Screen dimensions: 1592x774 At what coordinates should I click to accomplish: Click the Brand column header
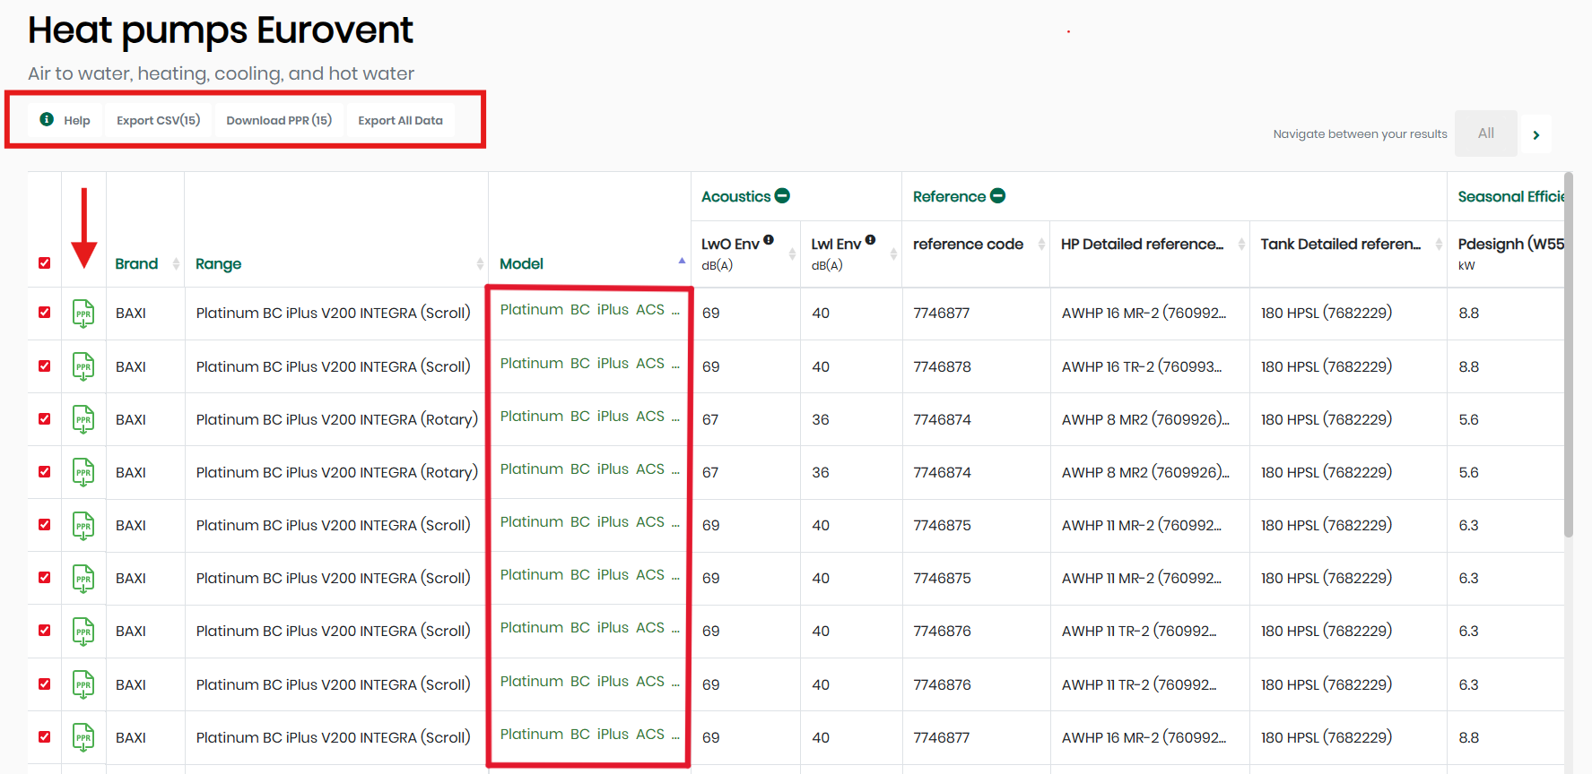point(136,263)
